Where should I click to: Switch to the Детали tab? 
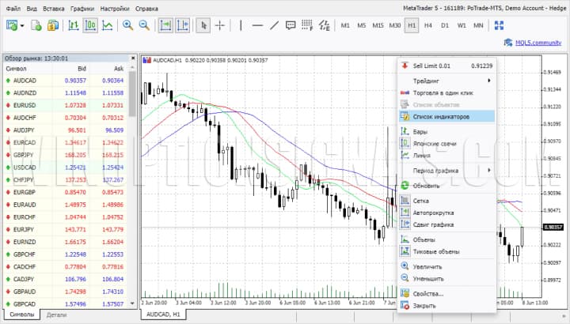click(x=56, y=315)
